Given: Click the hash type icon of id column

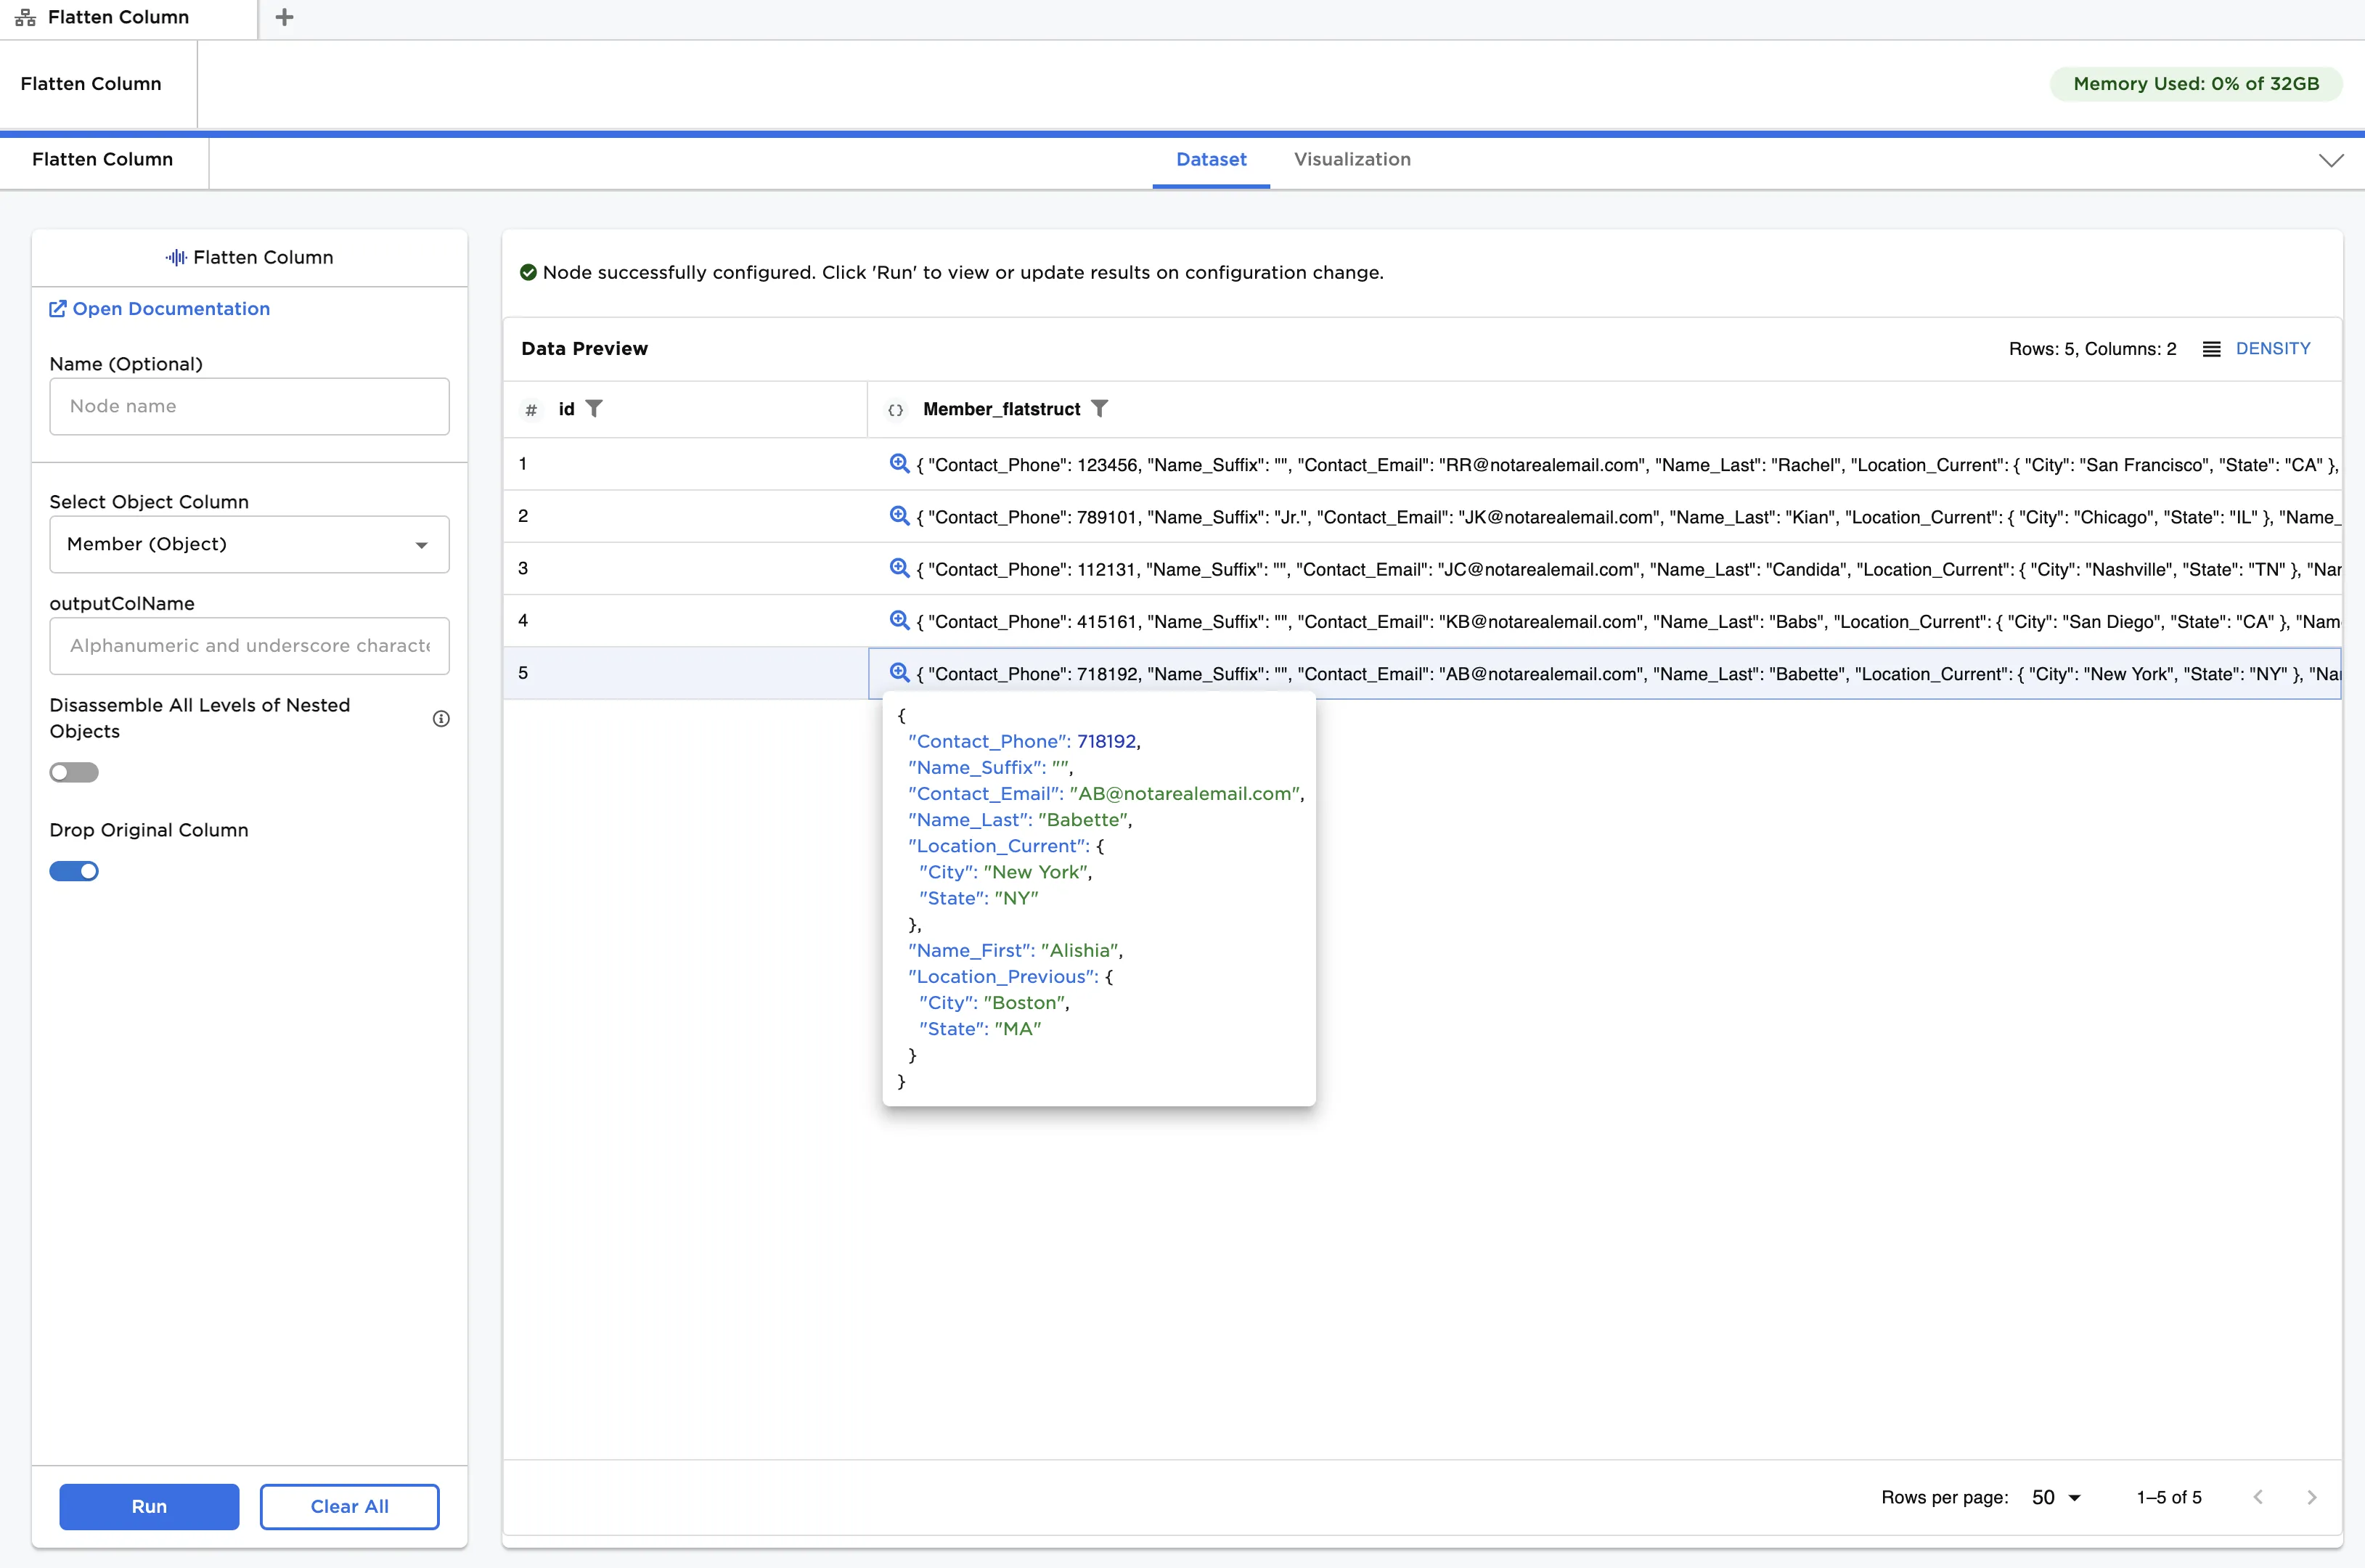Looking at the screenshot, I should point(531,410).
